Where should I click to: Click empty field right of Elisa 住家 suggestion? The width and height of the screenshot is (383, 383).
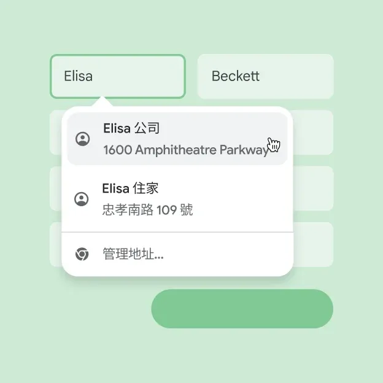coord(314,188)
